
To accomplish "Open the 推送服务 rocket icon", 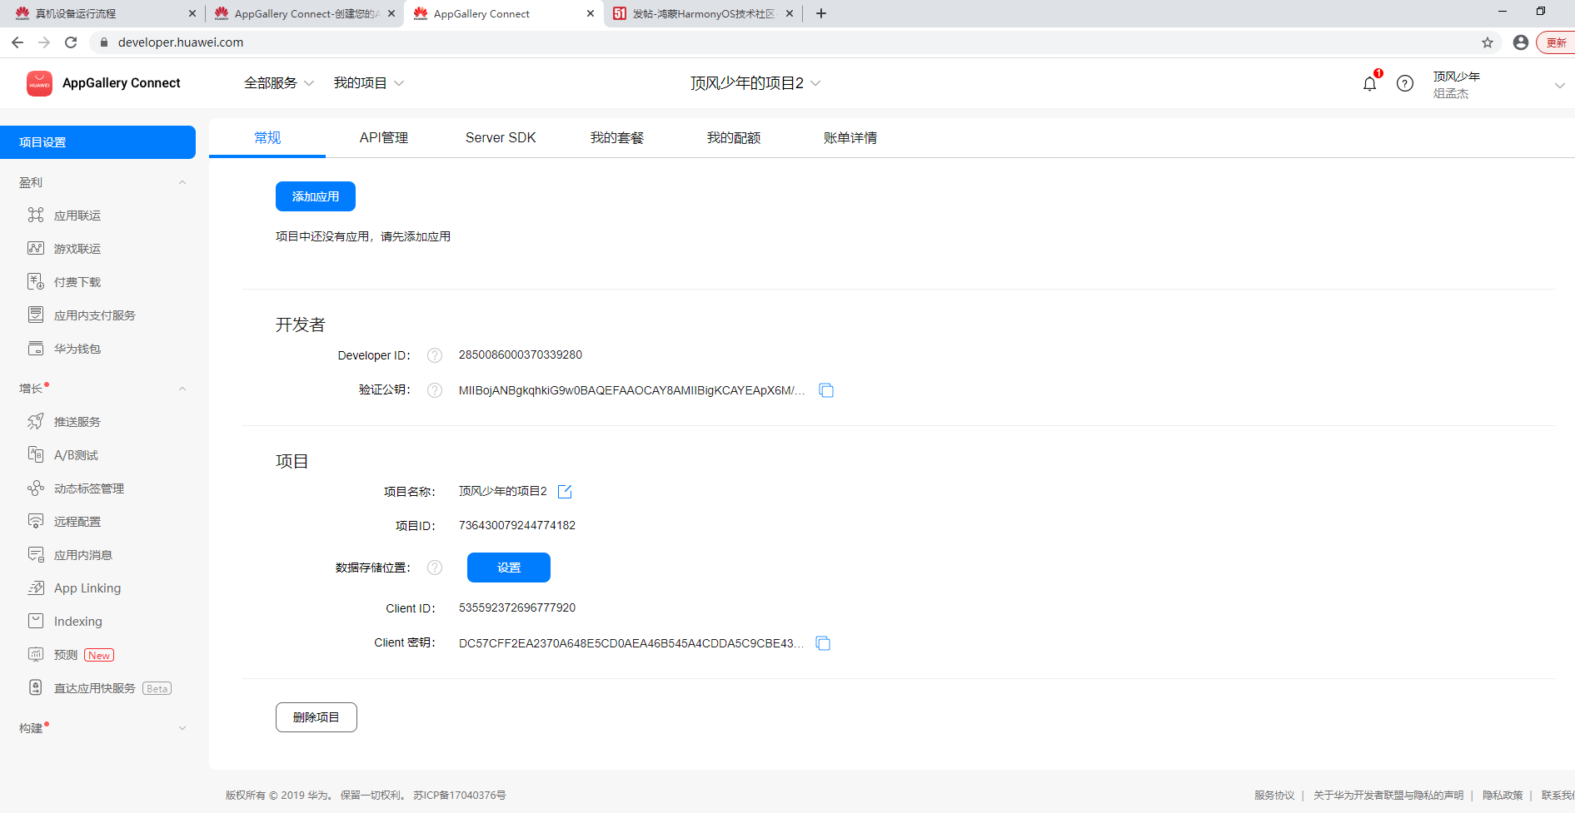I will [36, 421].
